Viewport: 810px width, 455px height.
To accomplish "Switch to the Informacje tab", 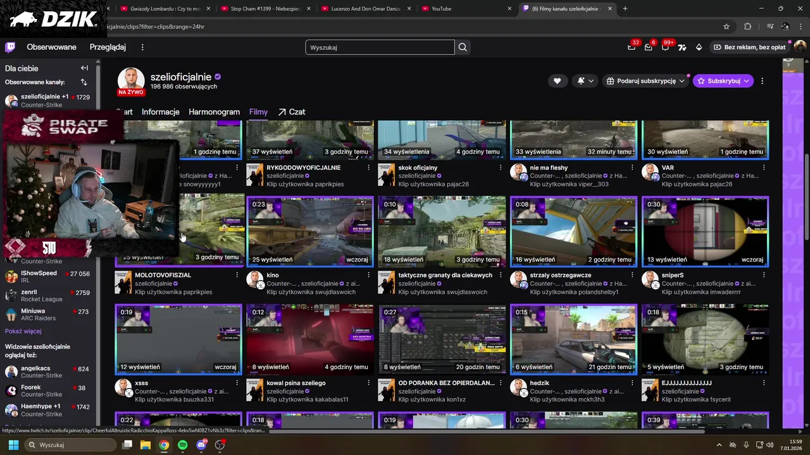I will [161, 112].
